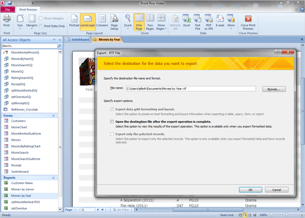This screenshot has width=305, height=218.
Task: Open the More export options
Action: click(x=231, y=22)
